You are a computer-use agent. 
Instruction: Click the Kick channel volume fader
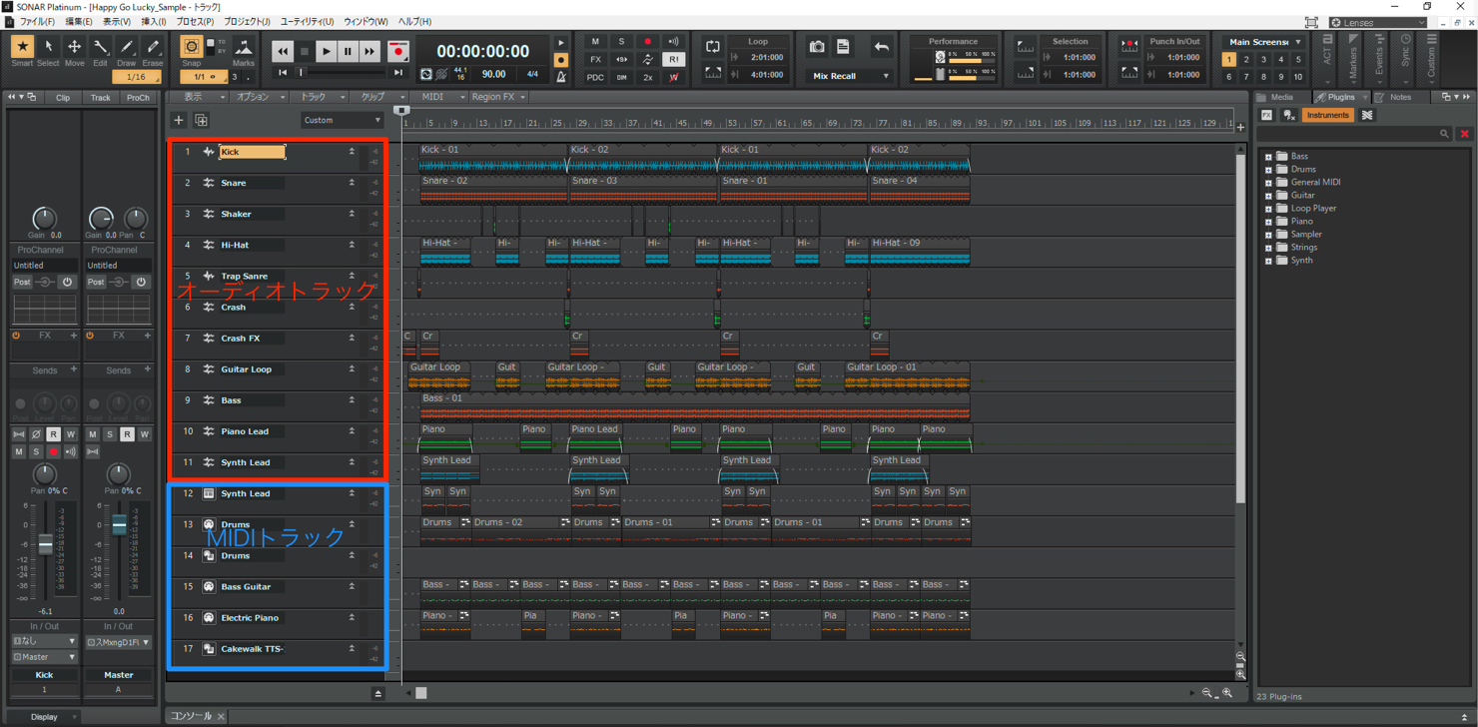[x=45, y=544]
